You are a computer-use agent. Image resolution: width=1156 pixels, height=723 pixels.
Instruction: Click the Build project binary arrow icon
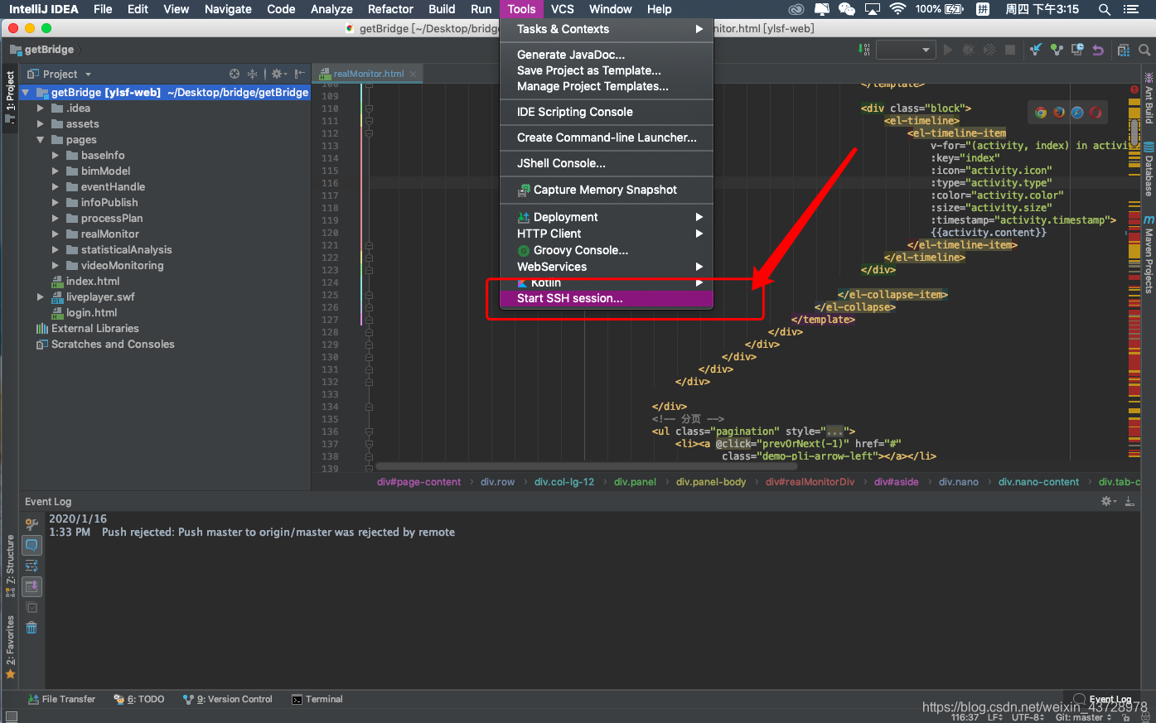[x=866, y=50]
